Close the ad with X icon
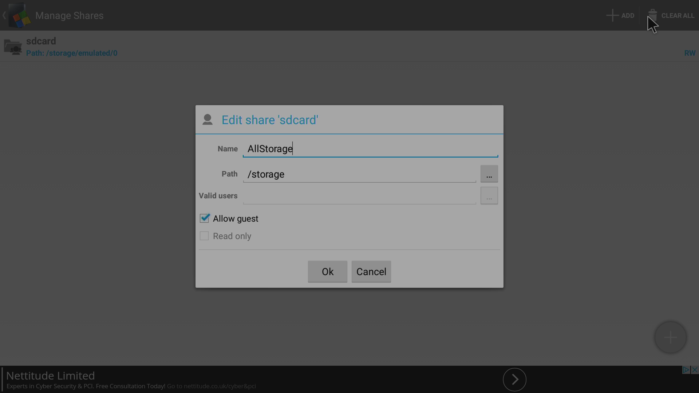The image size is (699, 393). [x=695, y=370]
